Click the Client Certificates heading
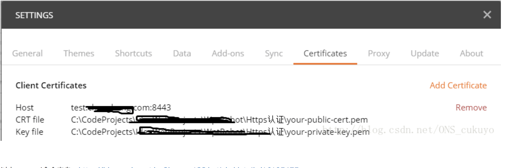 pos(51,85)
